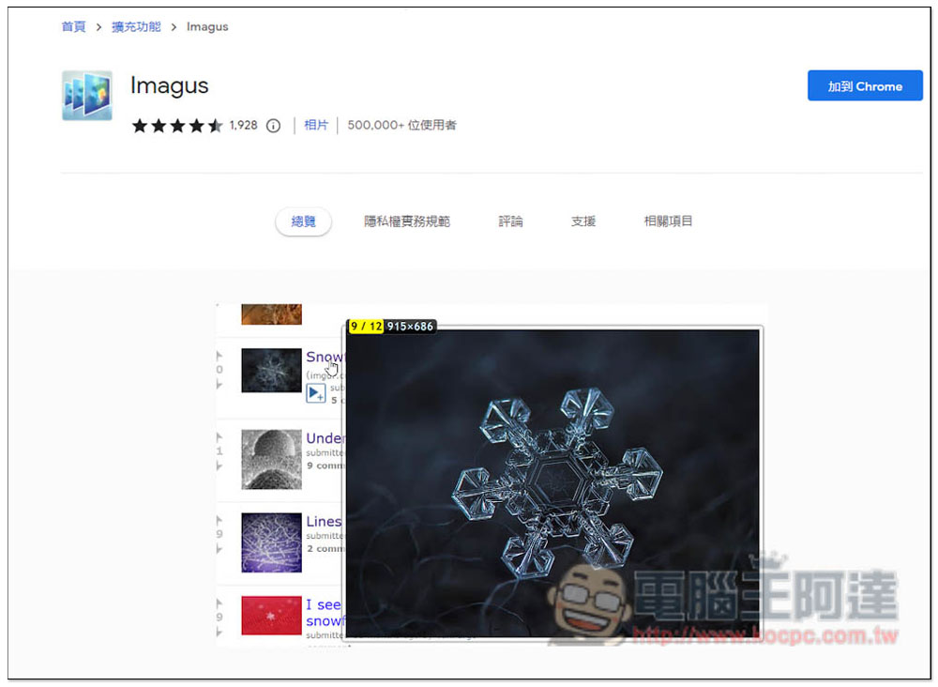The height and width of the screenshot is (687, 938).
Task: Open the 評論 tab
Action: 510,221
